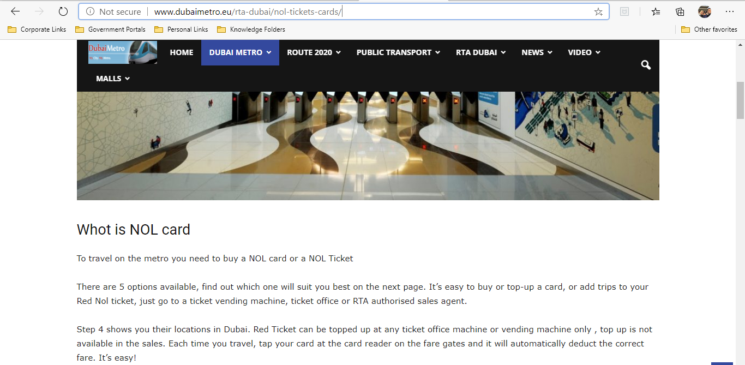
Task: Open browser settings ellipsis menu
Action: click(x=730, y=11)
